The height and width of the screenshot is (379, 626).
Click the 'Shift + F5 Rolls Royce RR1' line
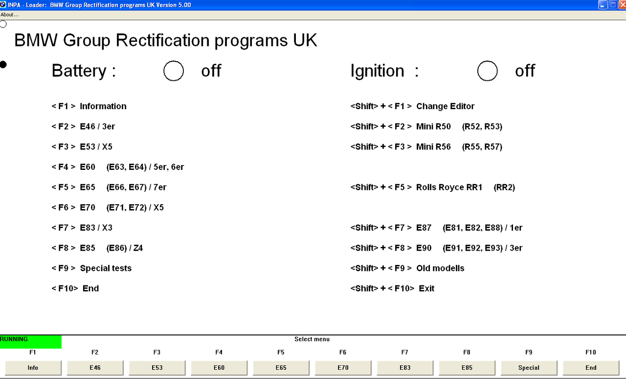click(433, 187)
